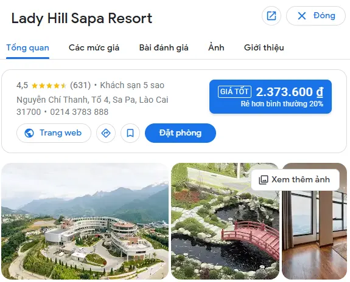Screen dimensions: 350x282
Task: Click the GIÁ TỐT badge
Action: [x=234, y=92]
